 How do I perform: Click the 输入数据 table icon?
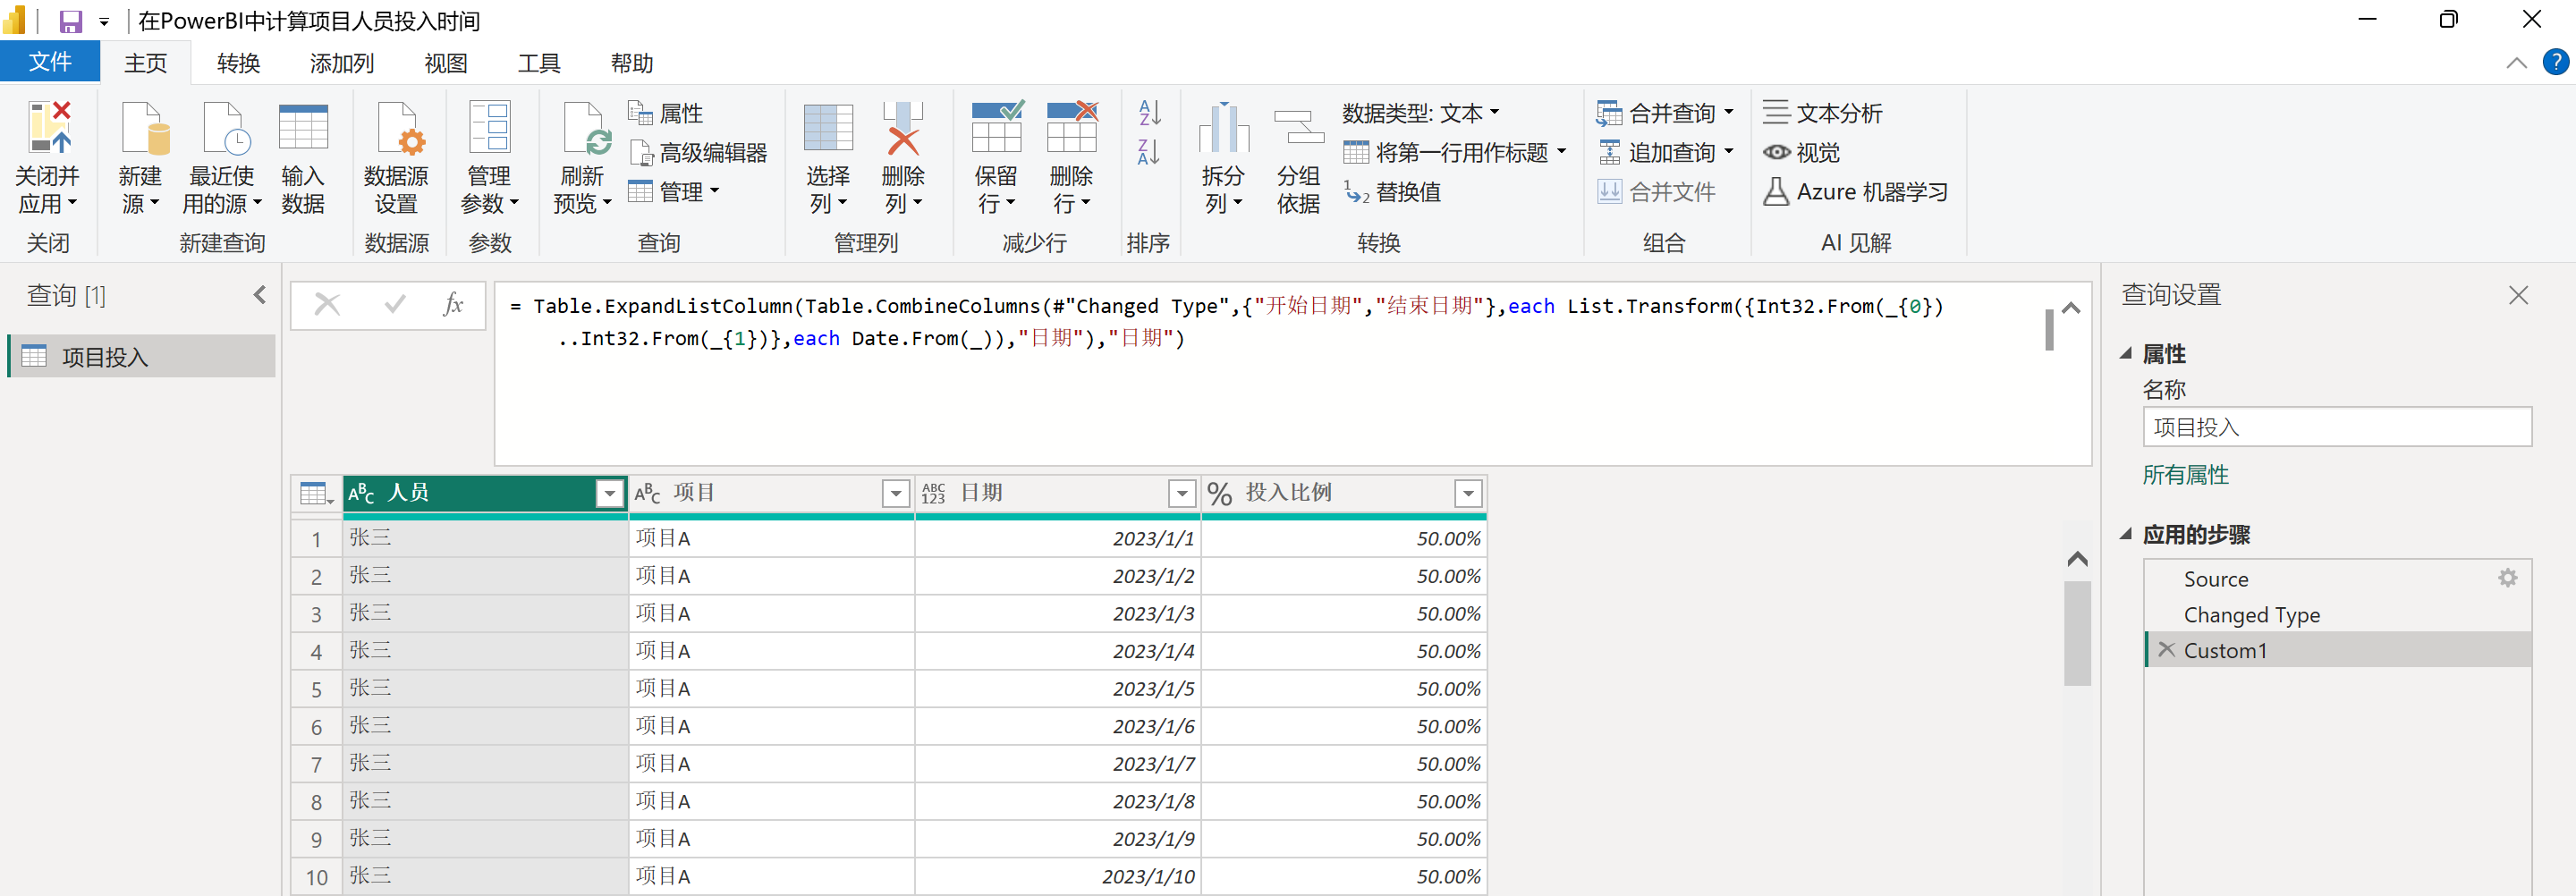(303, 127)
